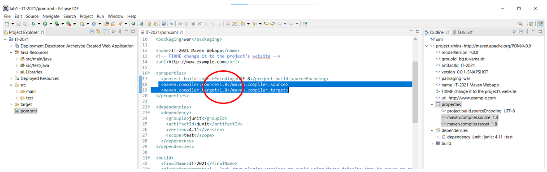Open the Project menu

pyautogui.click(x=86, y=16)
